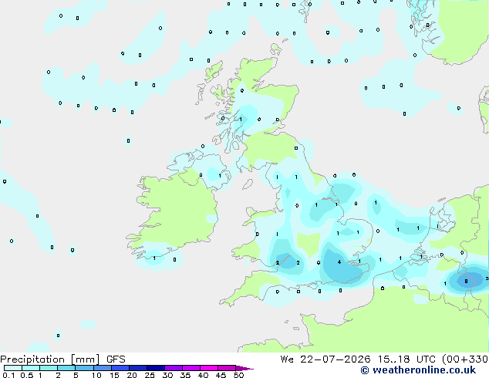Click the '15..18 UTC' time range text
Image resolution: width=489 pixels, height=378 pixels.
click(x=406, y=359)
